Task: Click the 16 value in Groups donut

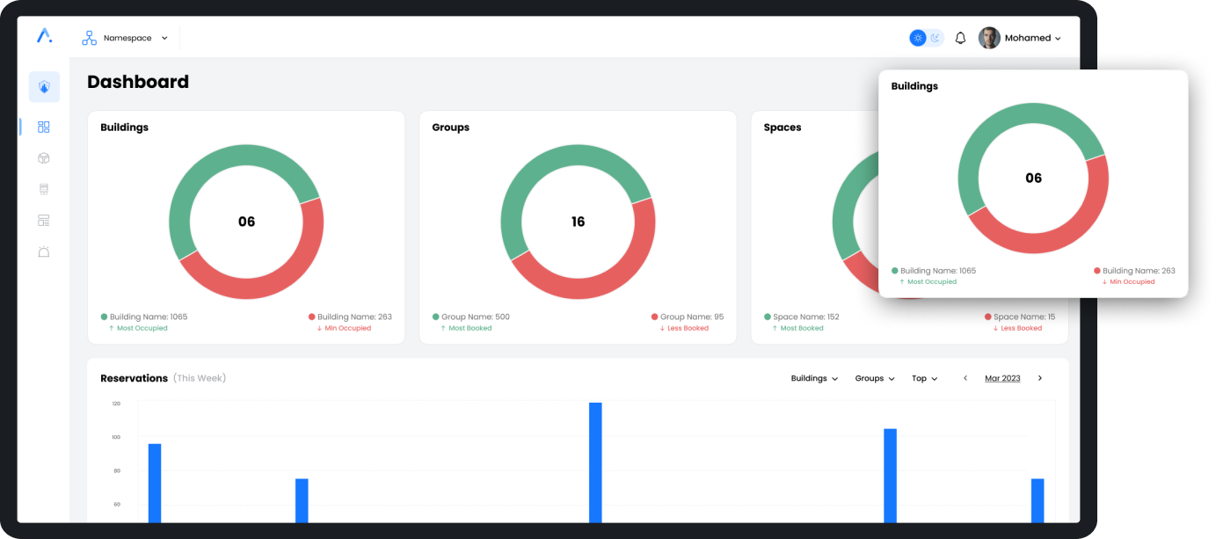Action: tap(578, 222)
